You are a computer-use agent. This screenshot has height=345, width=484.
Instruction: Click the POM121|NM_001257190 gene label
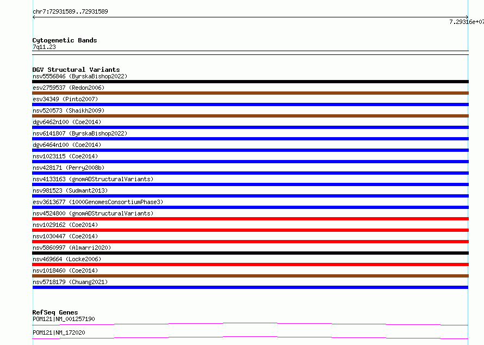(64, 319)
